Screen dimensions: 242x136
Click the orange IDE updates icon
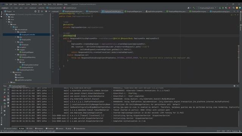pos(237,8)
